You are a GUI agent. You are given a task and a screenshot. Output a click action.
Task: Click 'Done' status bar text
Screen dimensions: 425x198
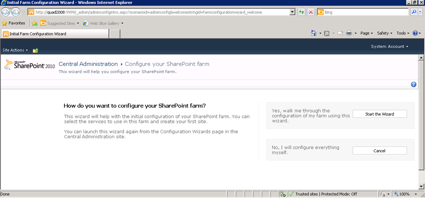tap(5, 194)
